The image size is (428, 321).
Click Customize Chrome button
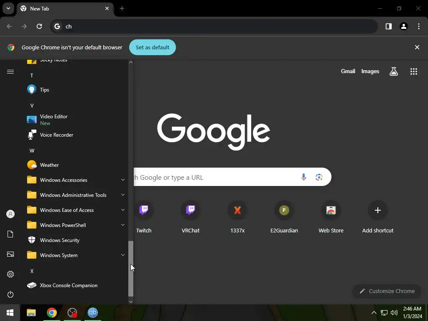tap(387, 291)
